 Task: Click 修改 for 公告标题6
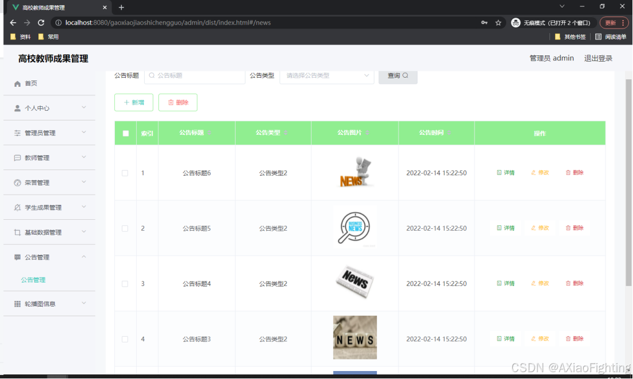click(540, 172)
